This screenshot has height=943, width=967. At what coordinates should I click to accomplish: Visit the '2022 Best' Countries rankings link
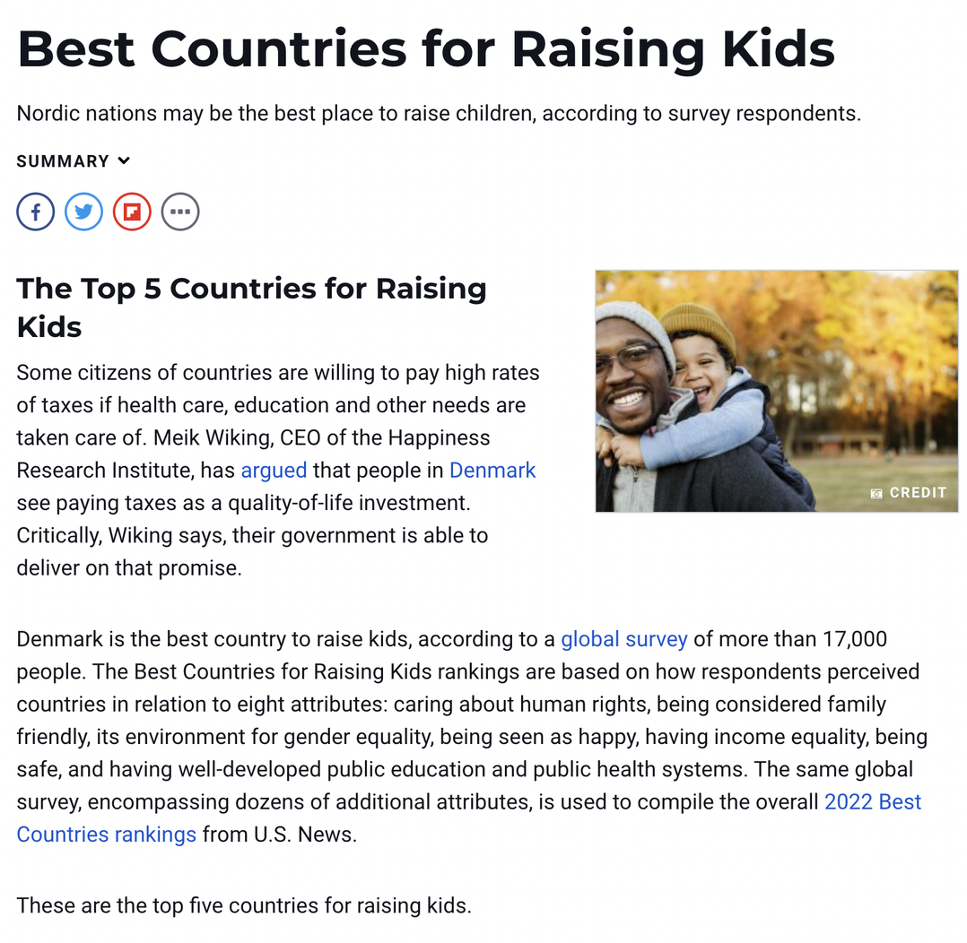pyautogui.click(x=873, y=802)
